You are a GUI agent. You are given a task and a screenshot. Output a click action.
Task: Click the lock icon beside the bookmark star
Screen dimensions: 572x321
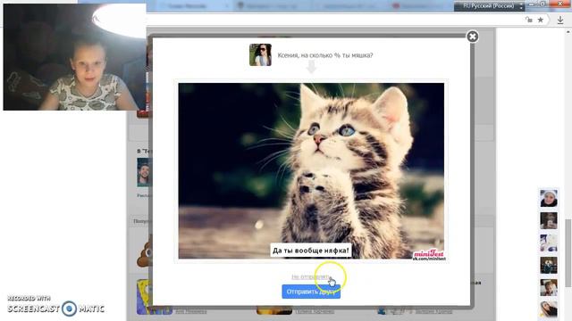528,20
